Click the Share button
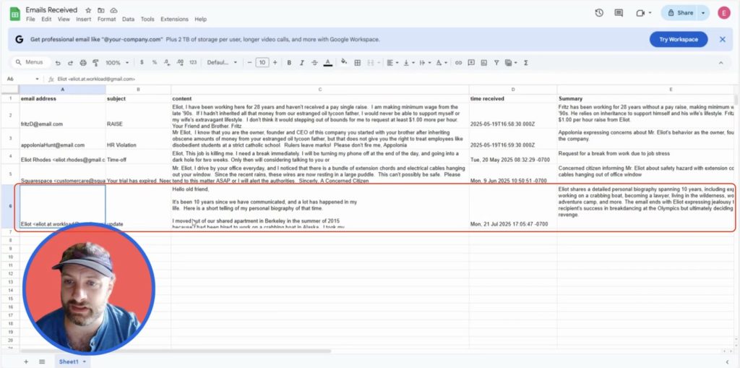Viewport: 740px width, 368px height. tap(680, 13)
